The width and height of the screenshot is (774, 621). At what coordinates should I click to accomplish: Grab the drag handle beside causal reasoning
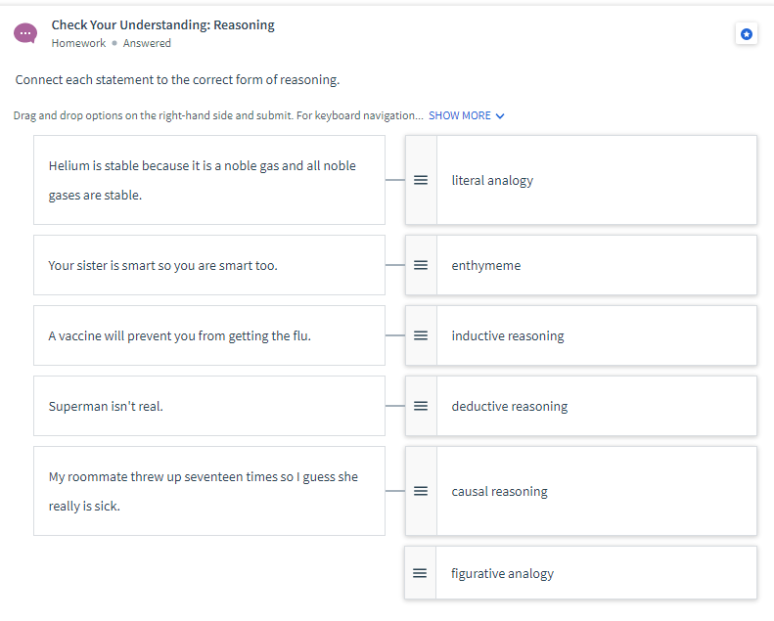point(421,491)
